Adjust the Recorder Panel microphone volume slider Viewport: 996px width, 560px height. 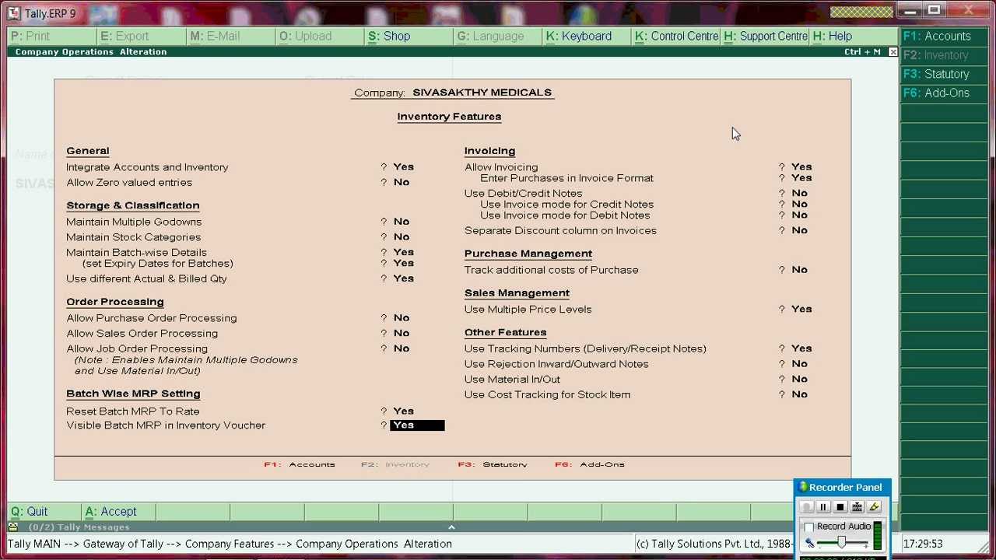click(841, 542)
